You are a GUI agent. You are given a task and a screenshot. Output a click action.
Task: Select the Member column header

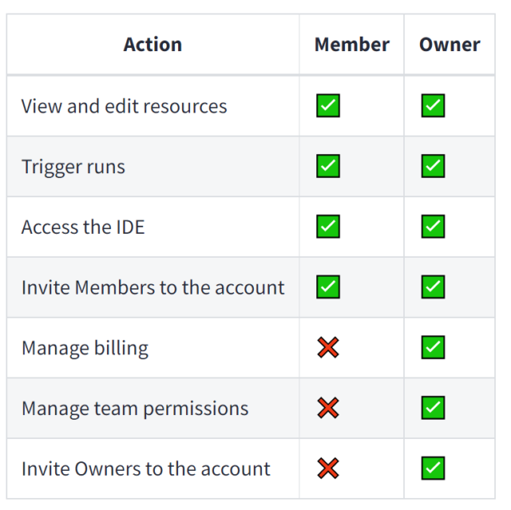tap(352, 44)
